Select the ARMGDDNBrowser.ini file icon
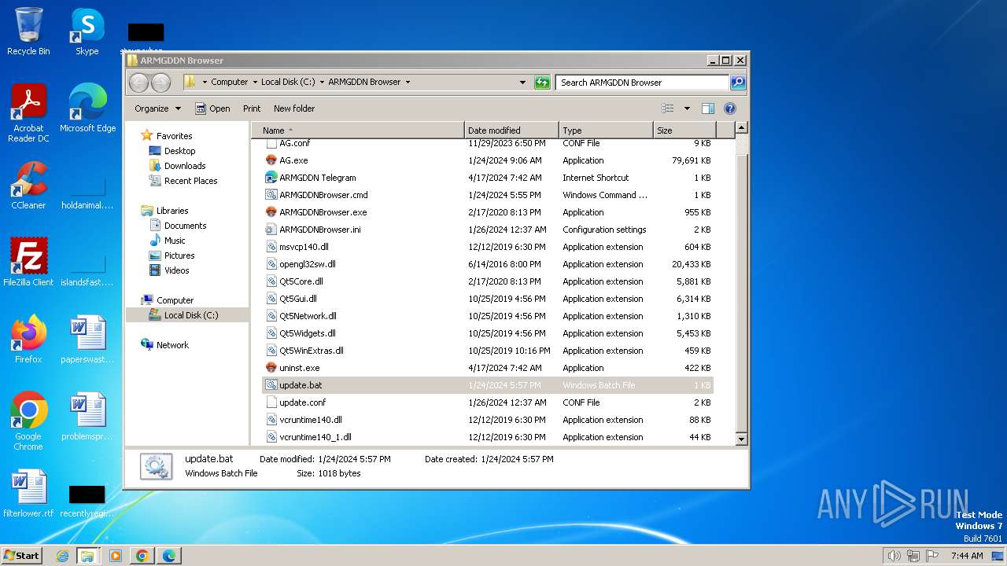 (x=271, y=230)
